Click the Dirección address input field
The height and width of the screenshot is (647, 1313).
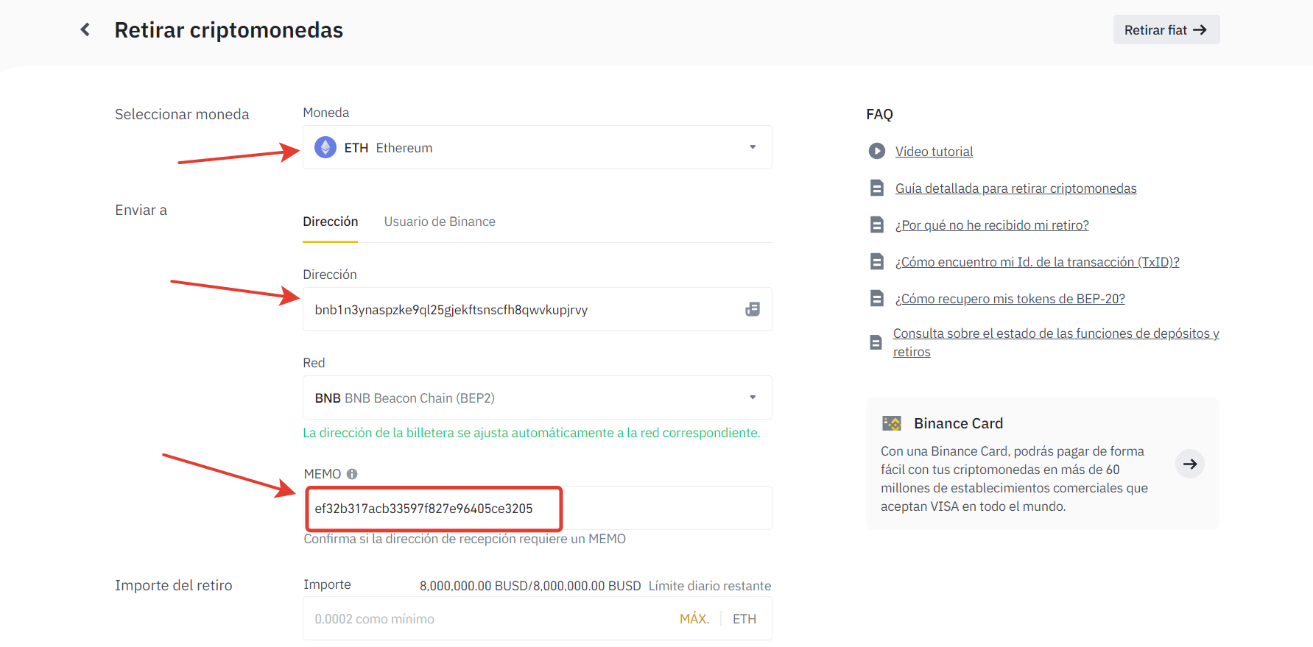[x=537, y=309]
